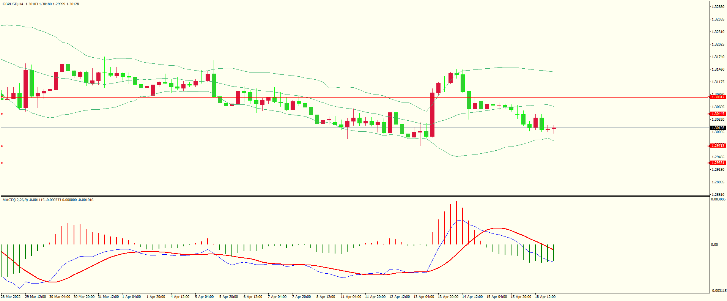Click the 12 Apr 12:00 time label
The width and height of the screenshot is (727, 301).
400,297
